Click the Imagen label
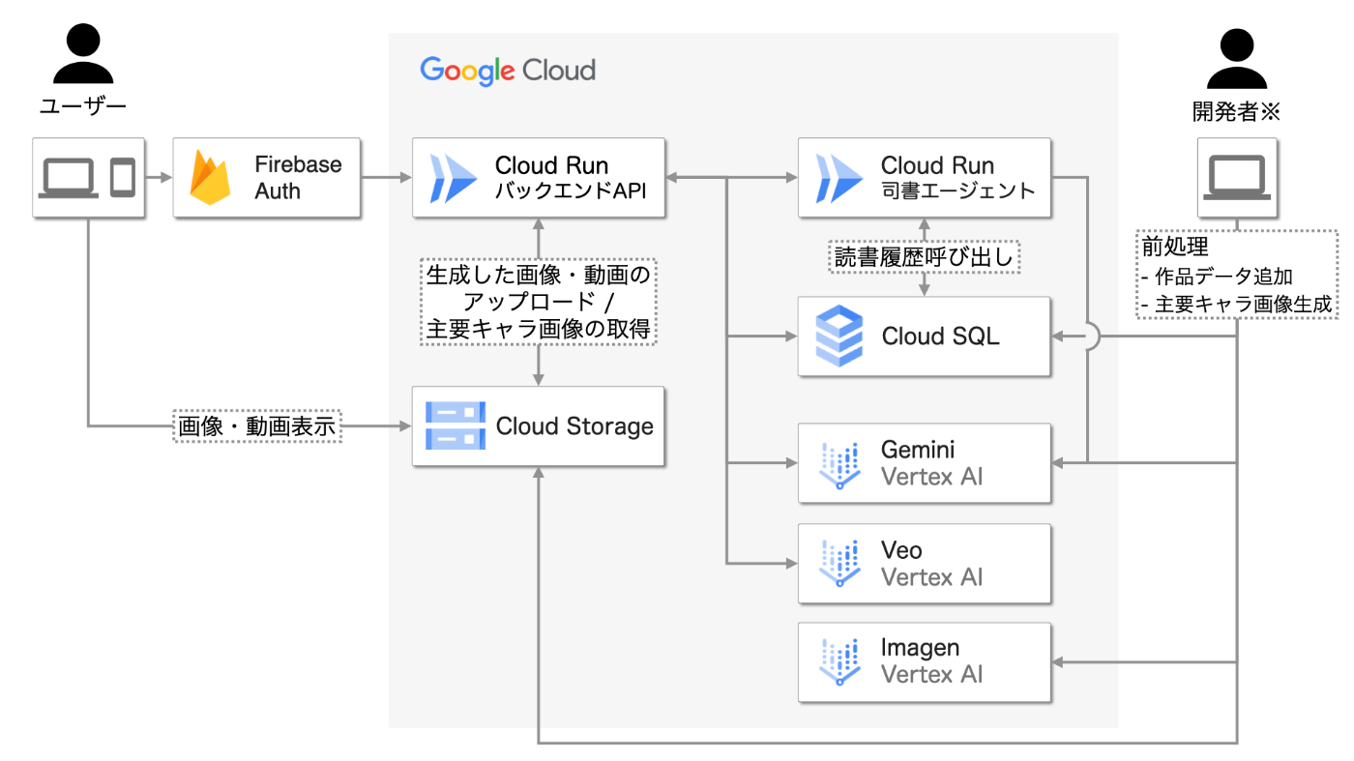 click(920, 648)
